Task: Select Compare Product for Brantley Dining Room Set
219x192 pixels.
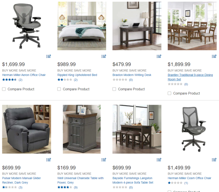Action: [170, 93]
